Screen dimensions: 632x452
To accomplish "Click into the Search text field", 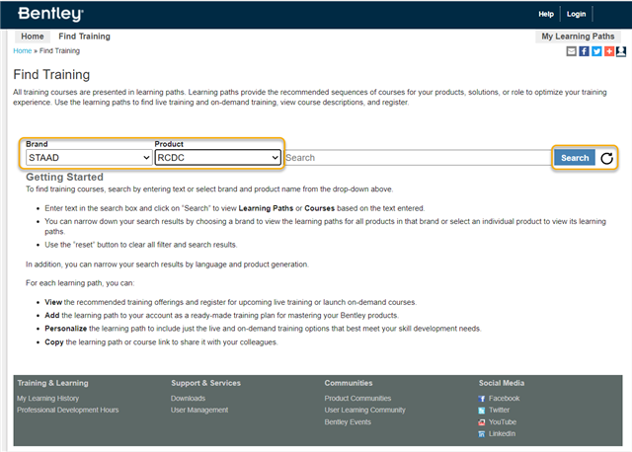I will 418,158.
